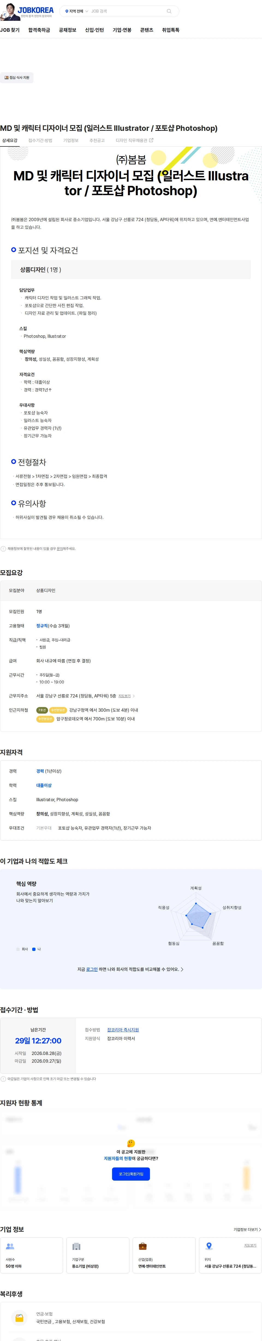Screen dimensions: 262x1341
Task: Click the 수인분당선 badge beside 강남구청역
Action: coord(58,710)
